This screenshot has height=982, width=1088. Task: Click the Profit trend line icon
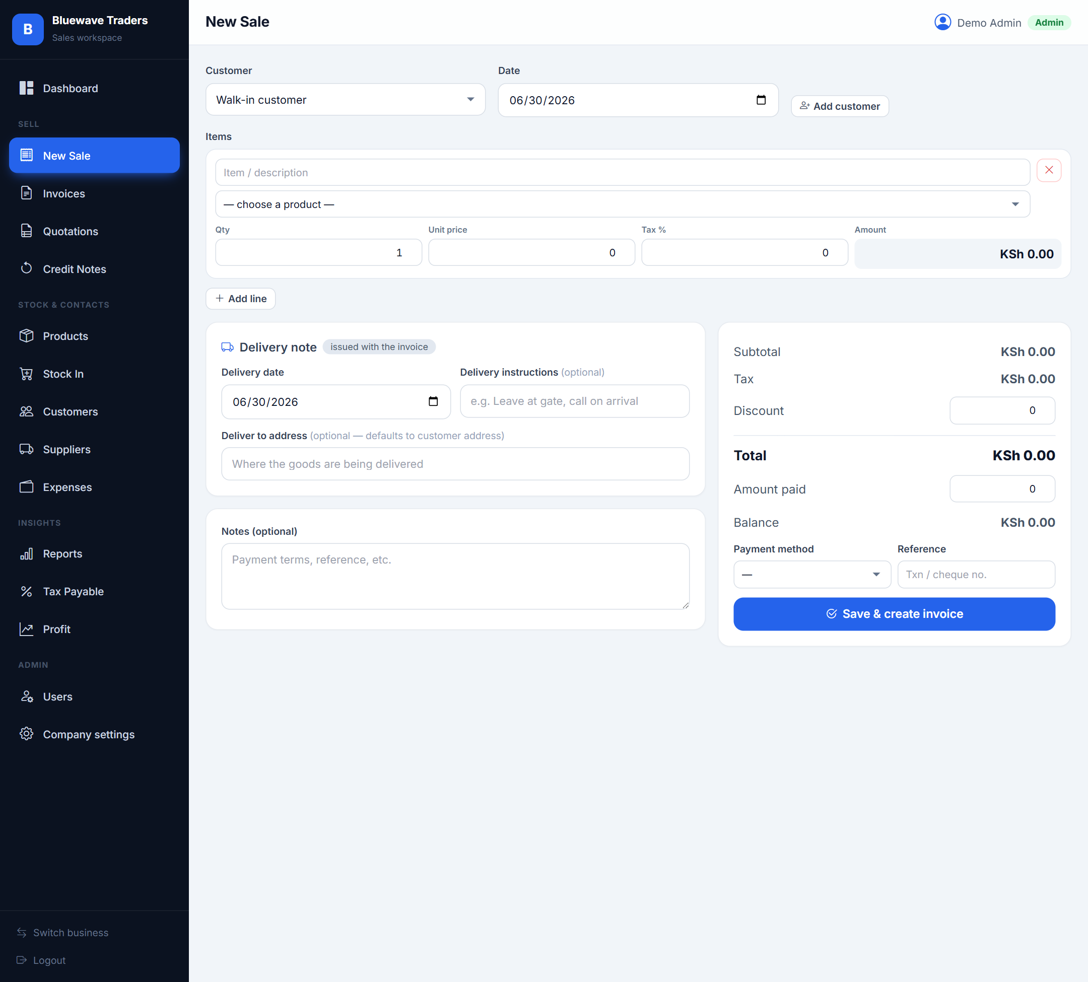tap(26, 629)
